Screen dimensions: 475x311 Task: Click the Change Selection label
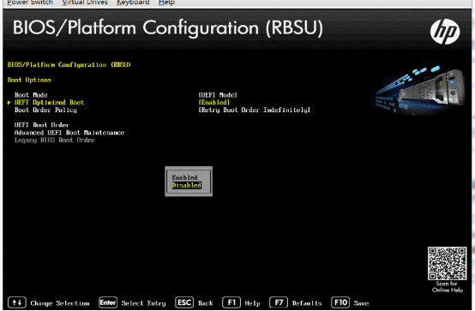[x=60, y=303]
